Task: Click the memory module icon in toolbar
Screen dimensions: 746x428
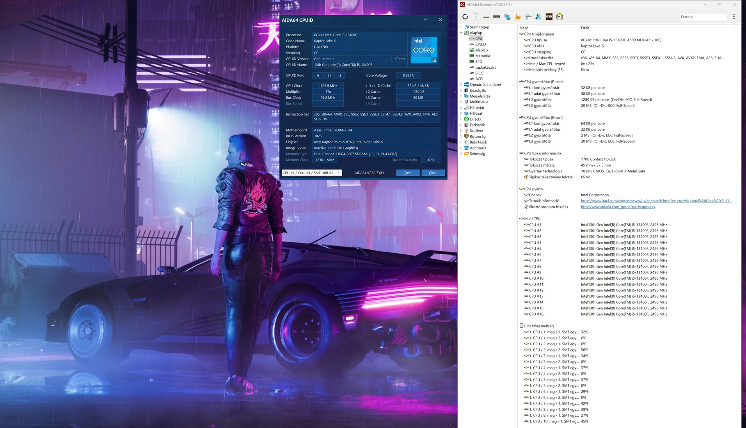Action: point(496,17)
